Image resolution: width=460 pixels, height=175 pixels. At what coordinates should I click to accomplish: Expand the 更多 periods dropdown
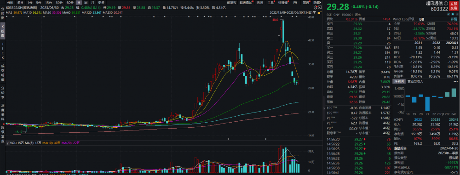pyautogui.click(x=102, y=2)
